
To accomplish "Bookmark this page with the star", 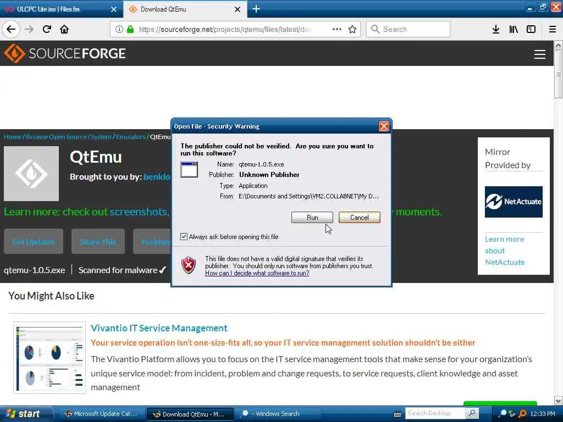I will point(352,29).
